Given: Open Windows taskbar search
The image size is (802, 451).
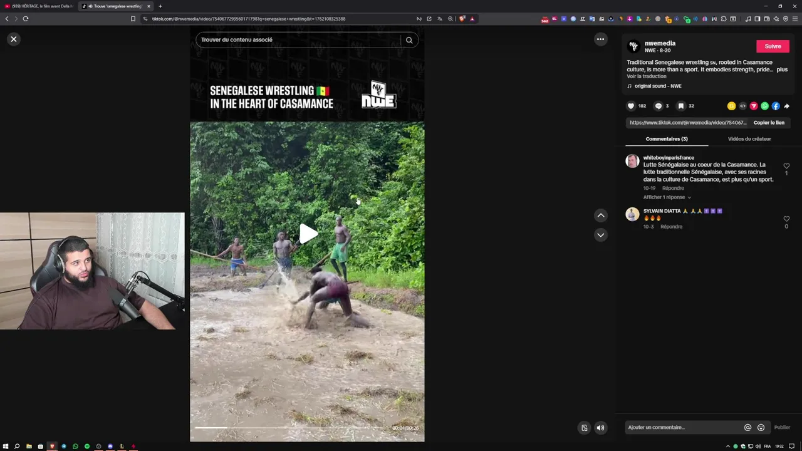Looking at the screenshot, I should 17,446.
